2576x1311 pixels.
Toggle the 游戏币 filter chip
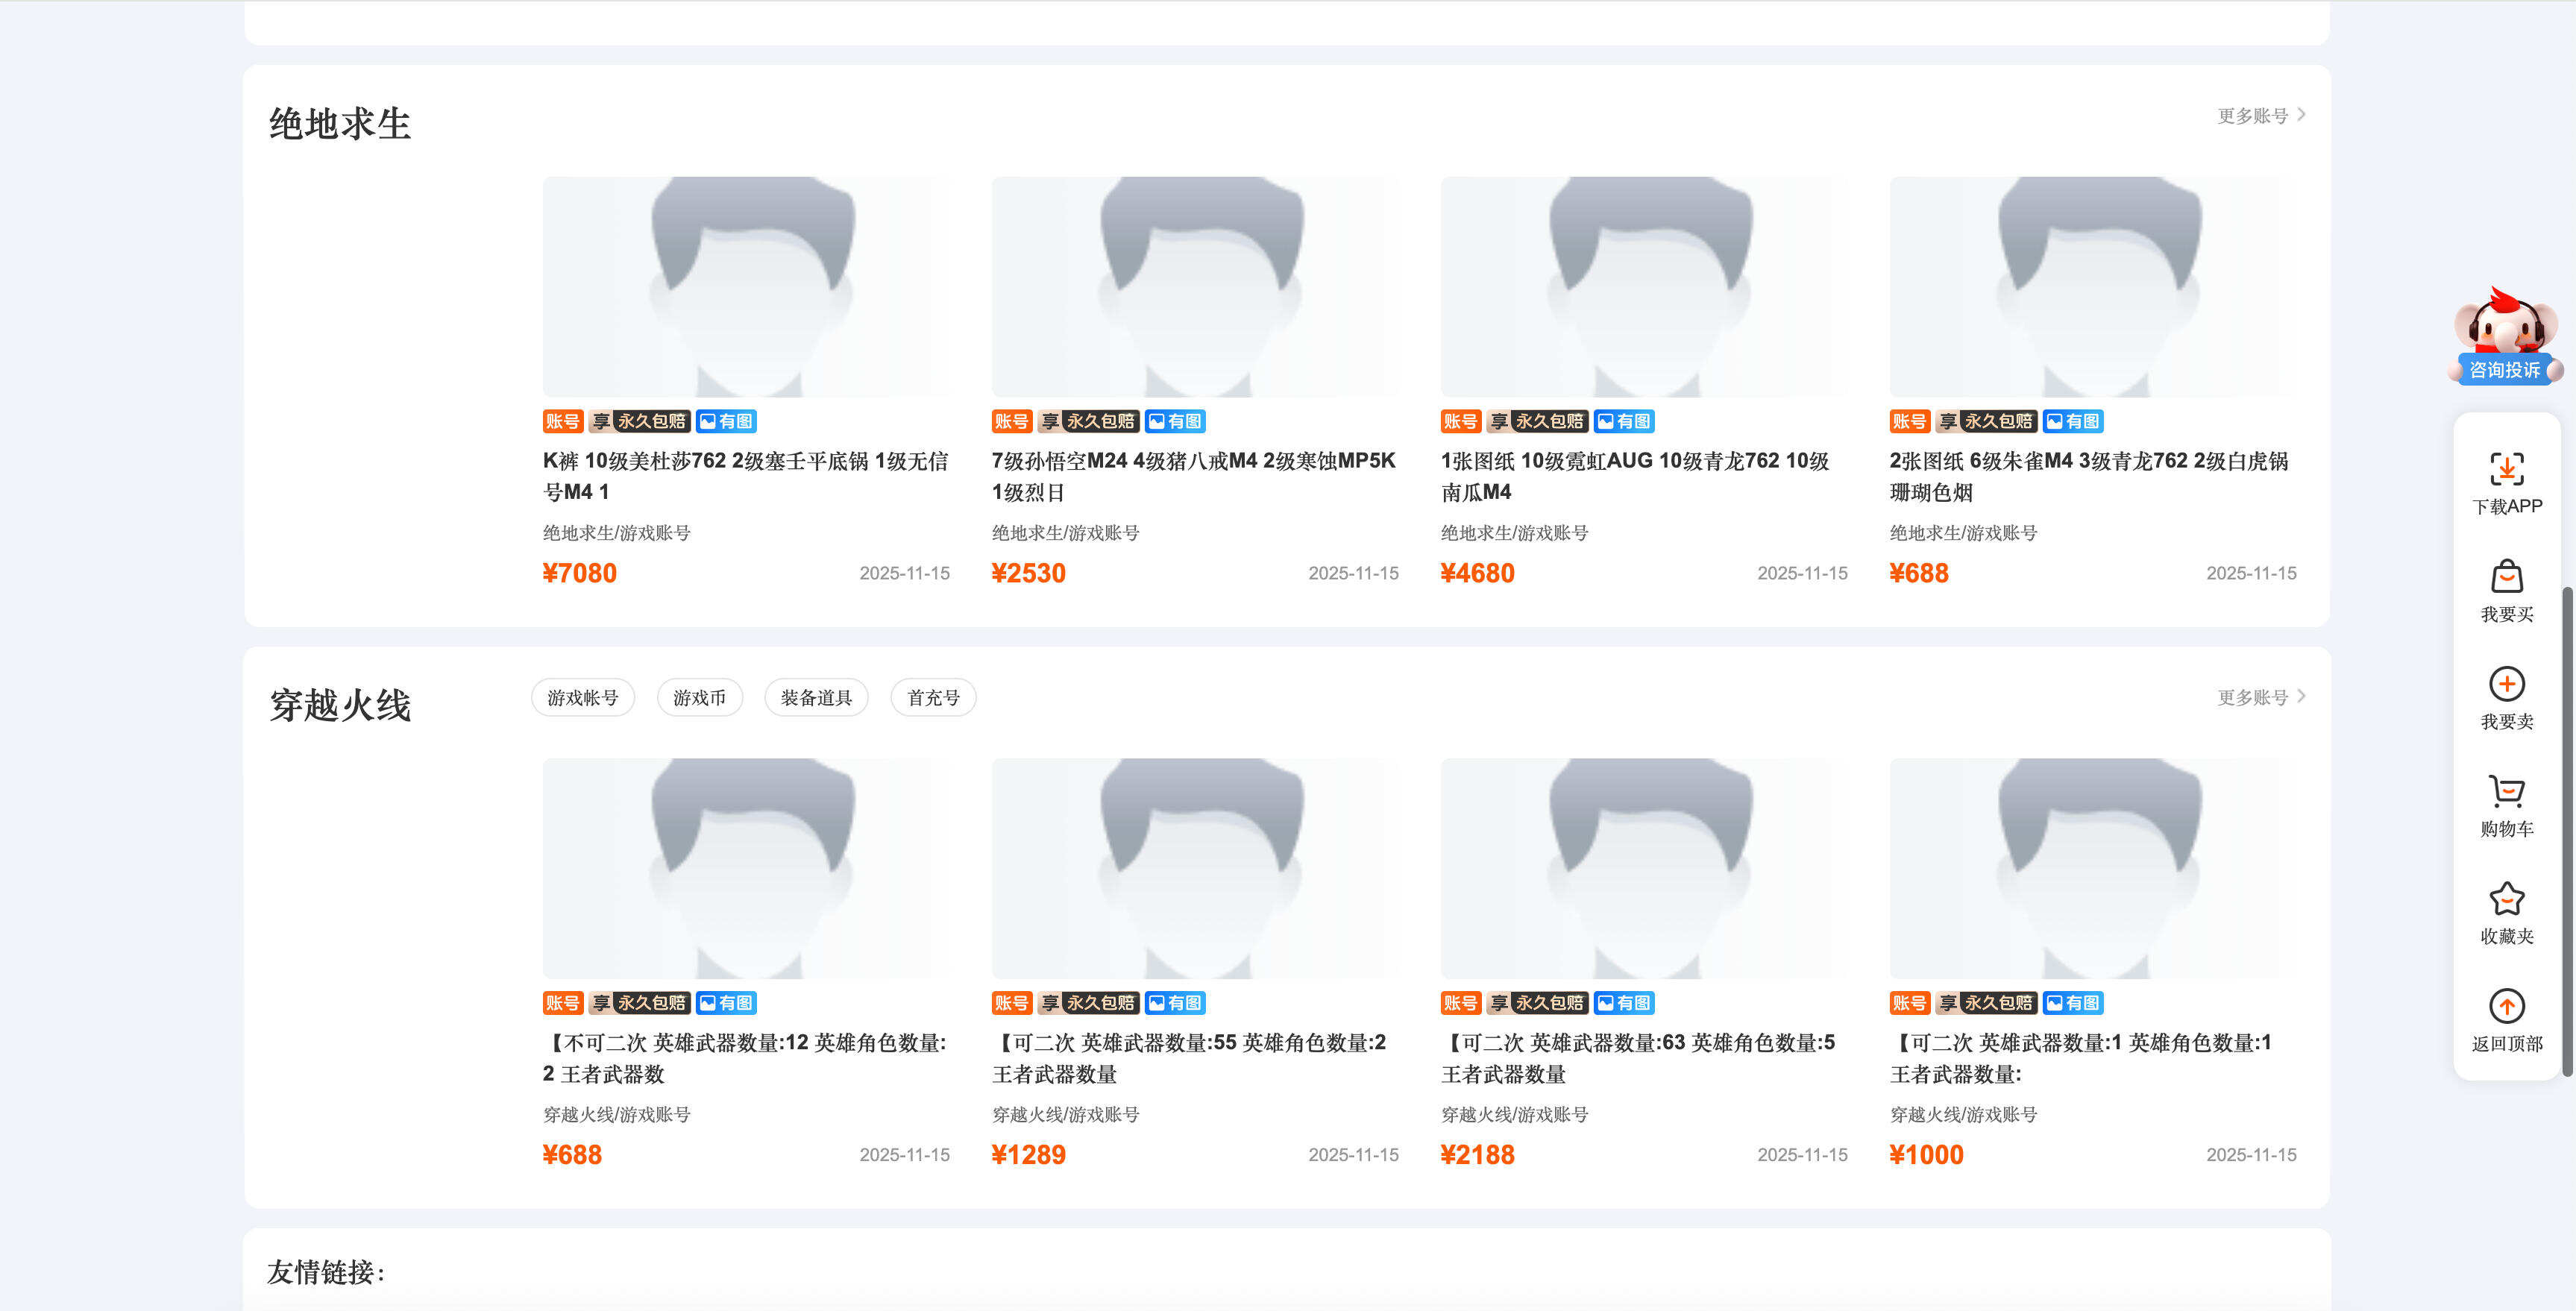coord(699,697)
